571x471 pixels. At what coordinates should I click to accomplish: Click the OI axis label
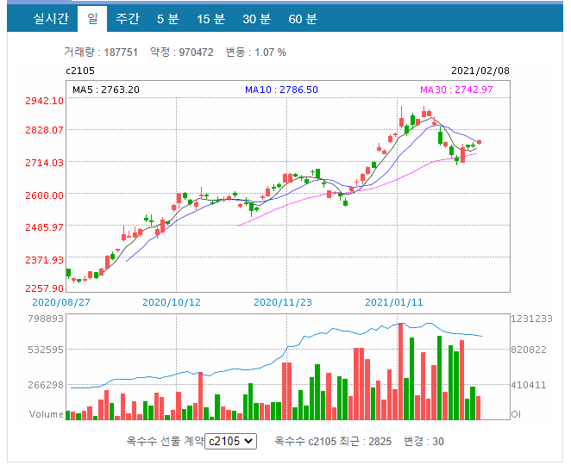tap(516, 414)
